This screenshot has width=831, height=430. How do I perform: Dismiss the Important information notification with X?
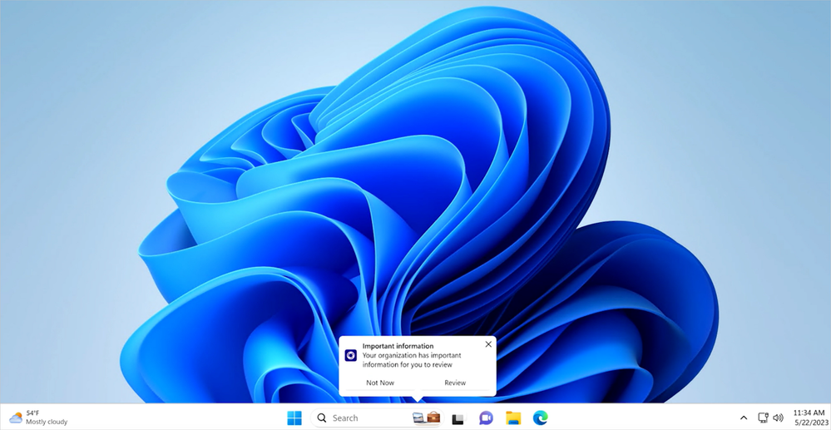[x=488, y=344]
